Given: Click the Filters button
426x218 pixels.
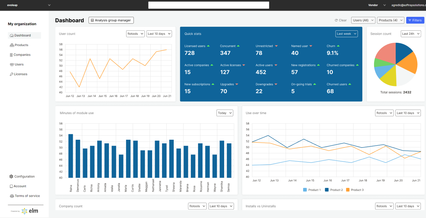Looking at the screenshot, I should pyautogui.click(x=415, y=20).
